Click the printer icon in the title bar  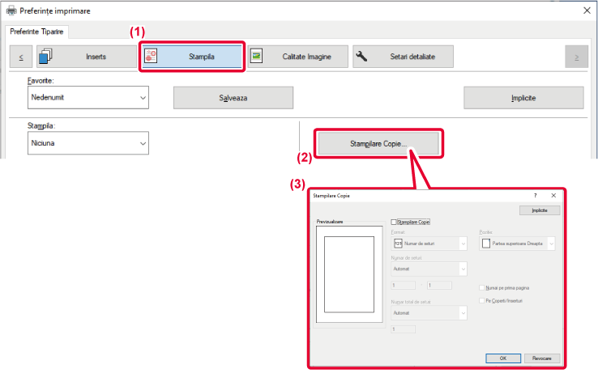tap(10, 11)
